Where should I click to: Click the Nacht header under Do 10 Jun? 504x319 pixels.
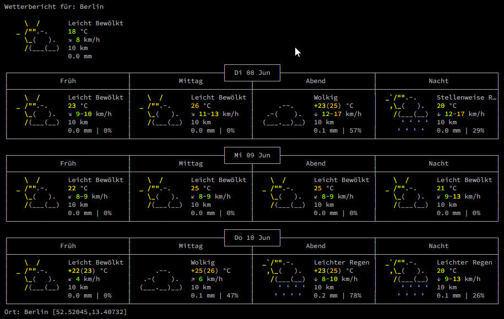[438, 246]
